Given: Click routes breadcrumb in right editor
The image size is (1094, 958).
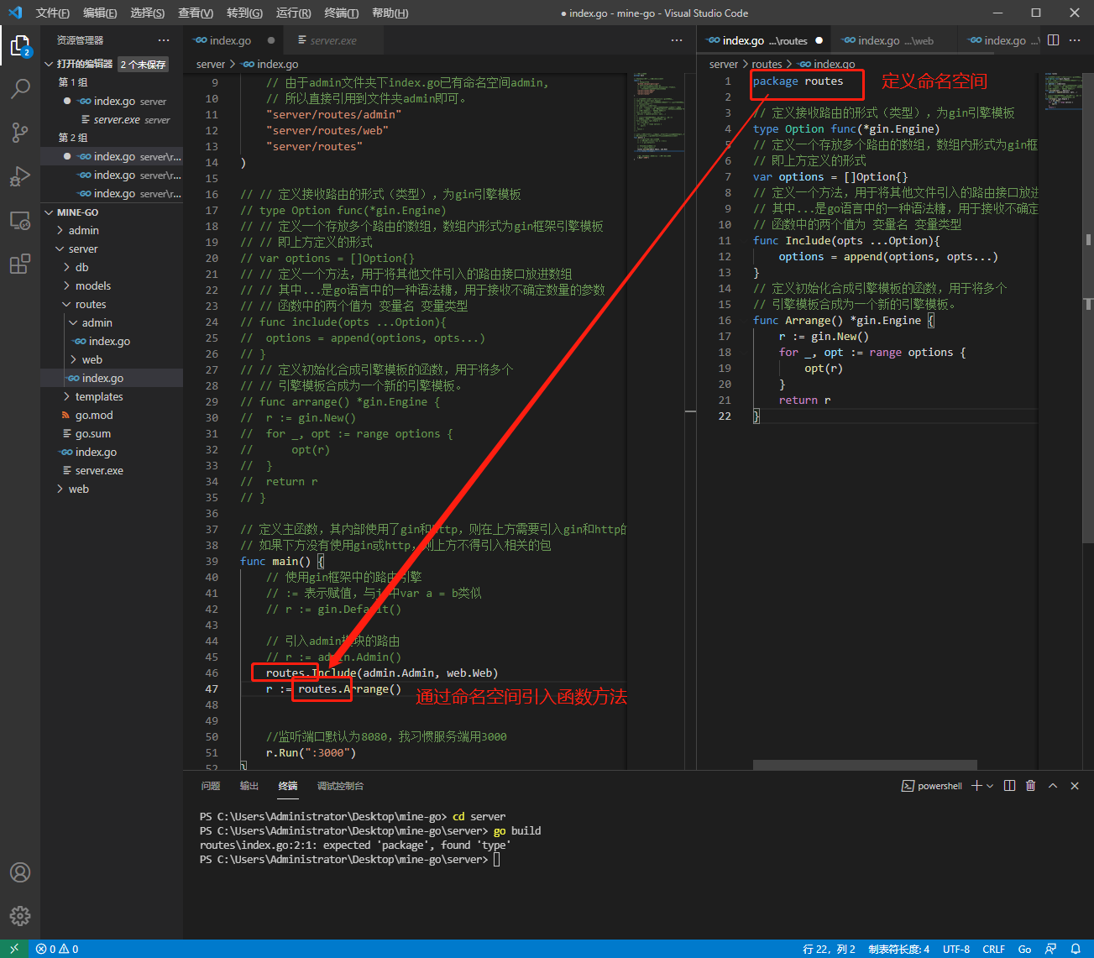Looking at the screenshot, I should coord(767,64).
